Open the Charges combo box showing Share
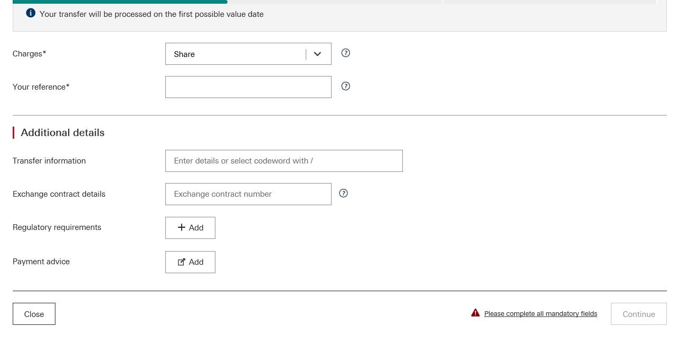The width and height of the screenshot is (688, 346). [x=235, y=54]
